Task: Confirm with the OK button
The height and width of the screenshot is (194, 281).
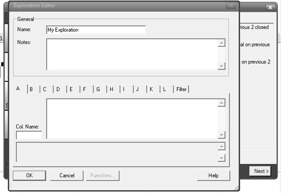Action: click(x=30, y=176)
